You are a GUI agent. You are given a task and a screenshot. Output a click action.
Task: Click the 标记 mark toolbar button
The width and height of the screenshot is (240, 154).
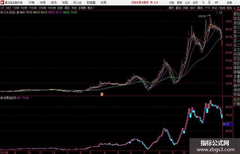pyautogui.click(x=214, y=8)
